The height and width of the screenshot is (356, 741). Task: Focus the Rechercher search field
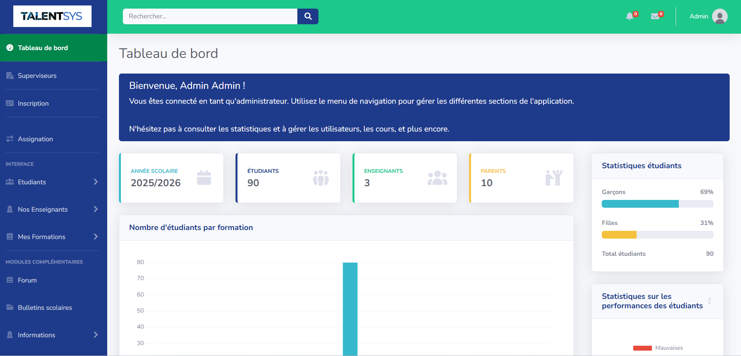click(x=210, y=16)
